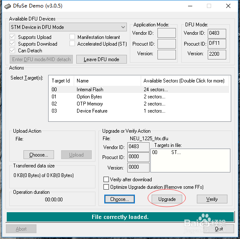Click the DFU Mode Version field 2200
The width and height of the screenshot is (240, 239).
point(217,54)
